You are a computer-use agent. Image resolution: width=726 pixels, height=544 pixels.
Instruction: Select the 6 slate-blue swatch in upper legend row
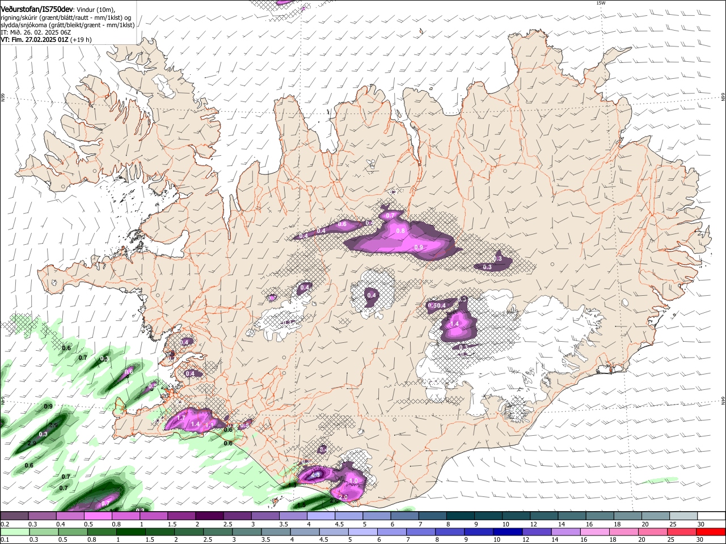click(405, 516)
